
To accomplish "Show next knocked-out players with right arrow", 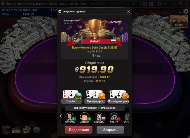I will click(x=129, y=116).
